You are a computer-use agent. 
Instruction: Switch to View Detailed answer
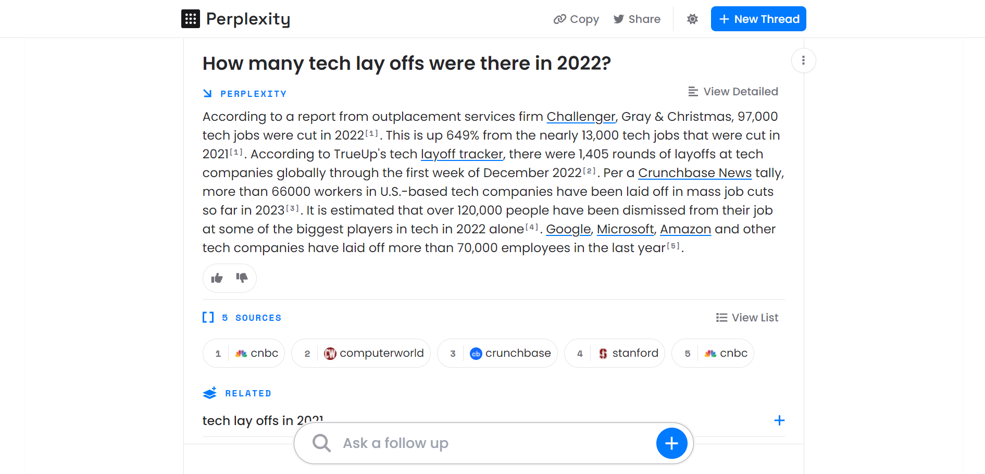click(x=733, y=92)
